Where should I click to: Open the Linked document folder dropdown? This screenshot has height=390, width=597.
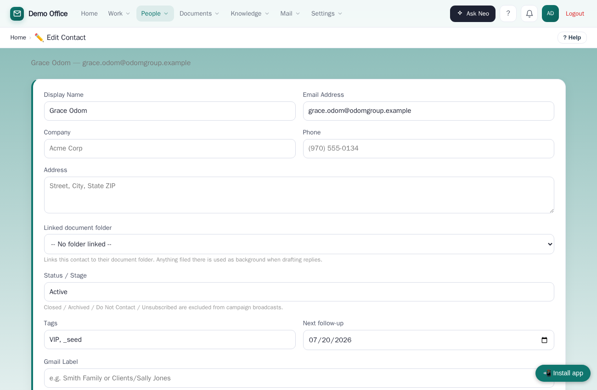(x=299, y=244)
